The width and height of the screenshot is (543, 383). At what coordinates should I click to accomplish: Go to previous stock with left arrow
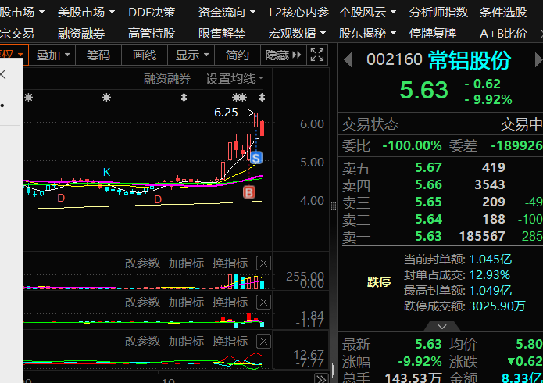tap(348, 60)
